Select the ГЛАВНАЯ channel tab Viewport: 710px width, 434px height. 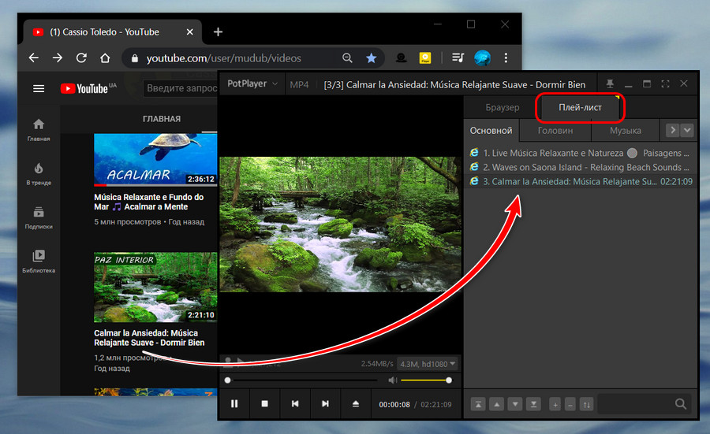(x=162, y=119)
